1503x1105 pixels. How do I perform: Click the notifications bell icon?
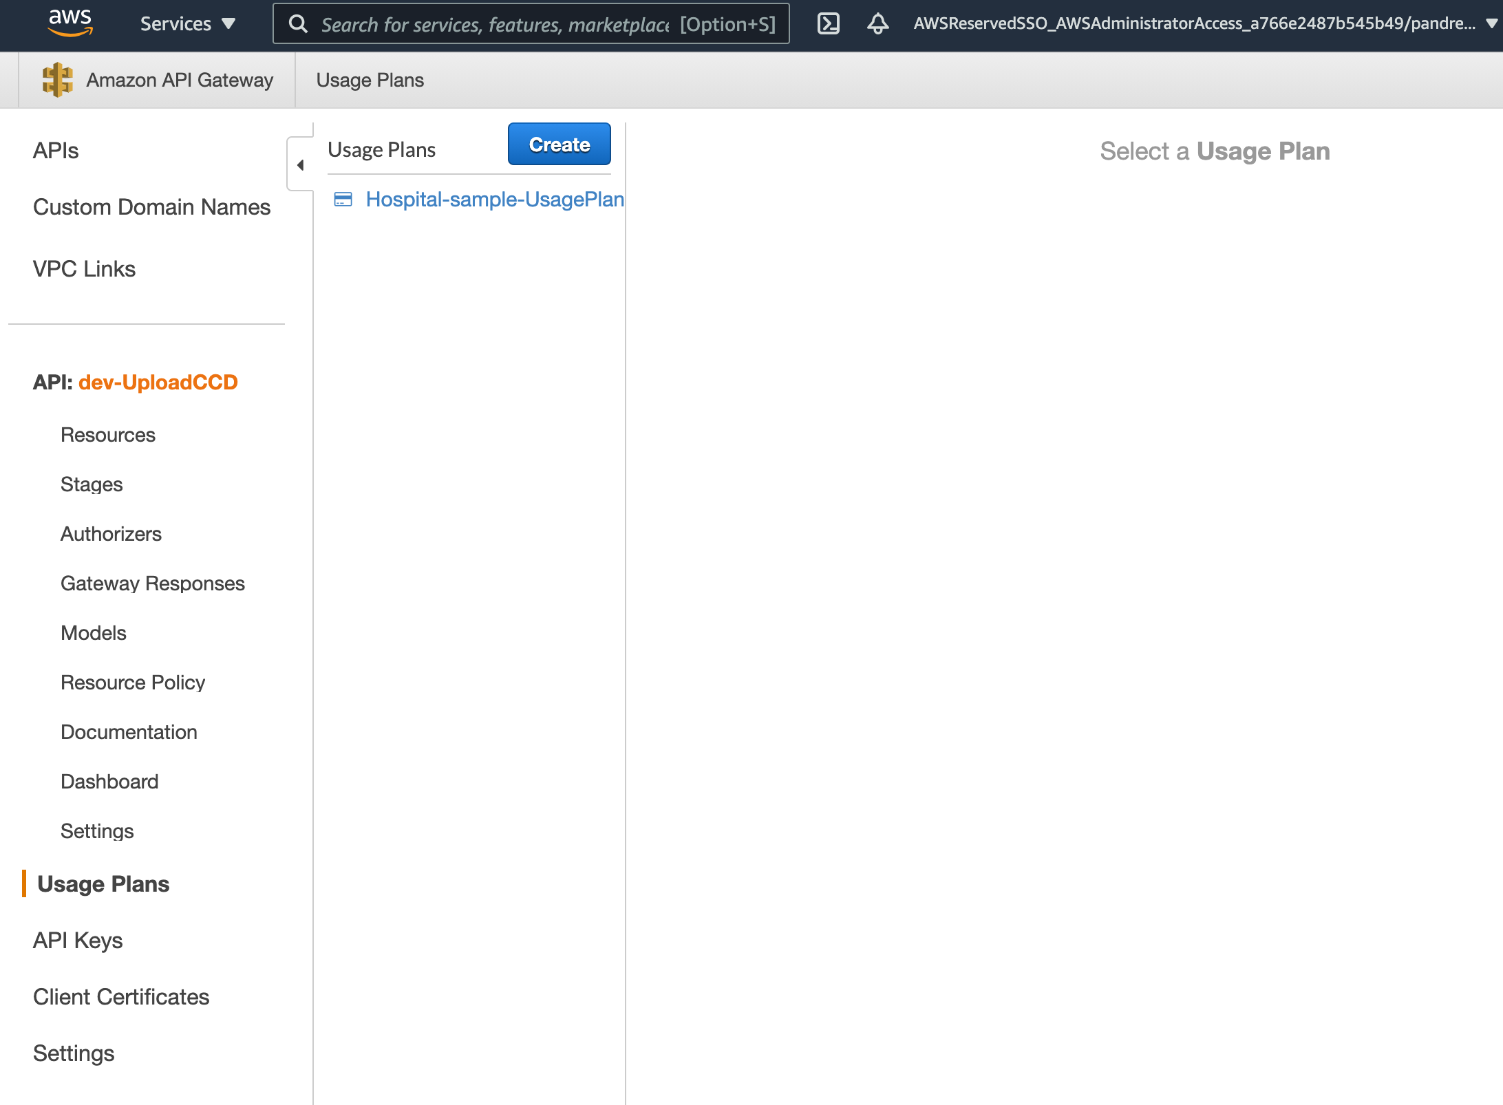[x=877, y=23]
